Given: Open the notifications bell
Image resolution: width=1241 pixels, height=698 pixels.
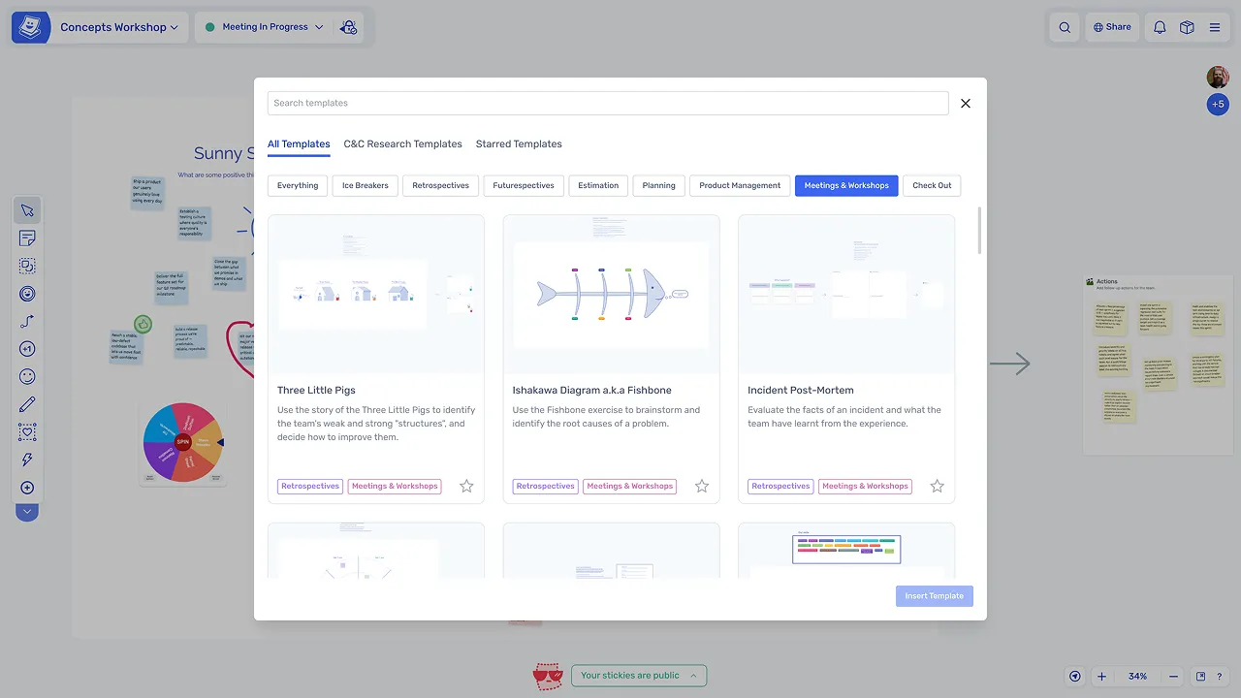Looking at the screenshot, I should tap(1159, 27).
